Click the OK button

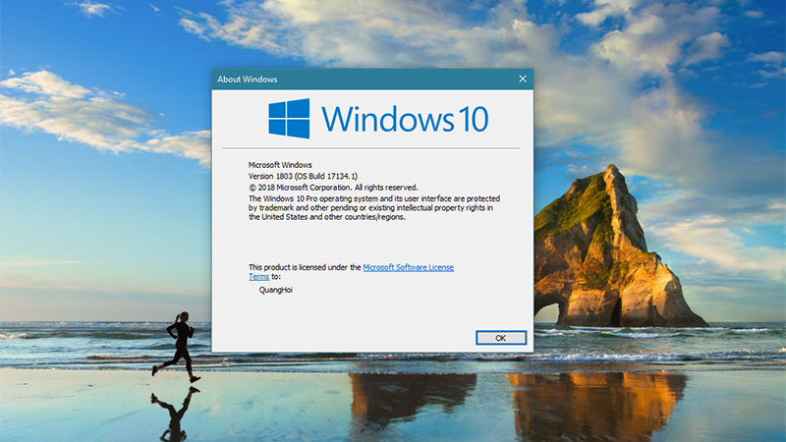[x=501, y=338]
